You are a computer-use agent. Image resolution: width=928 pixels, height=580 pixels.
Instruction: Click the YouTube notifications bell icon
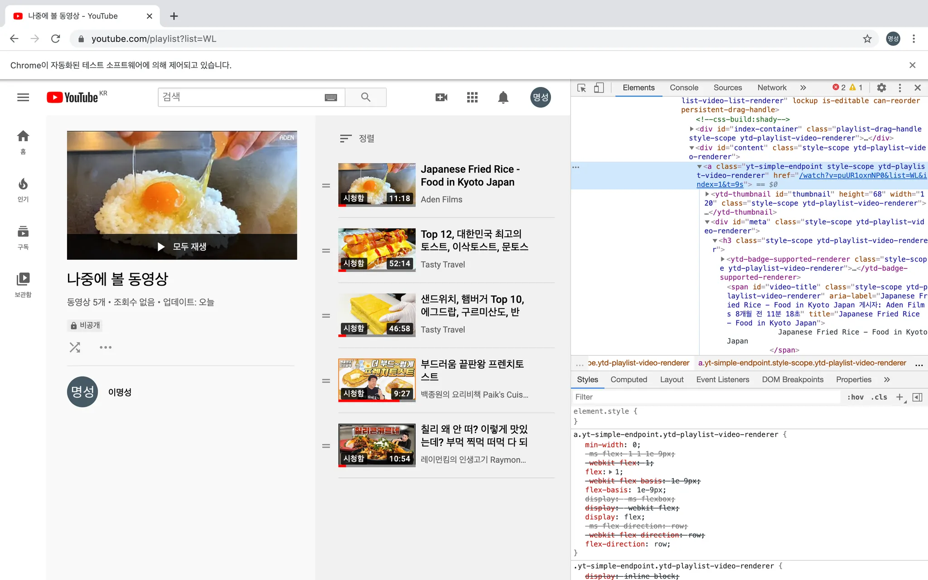coord(503,97)
